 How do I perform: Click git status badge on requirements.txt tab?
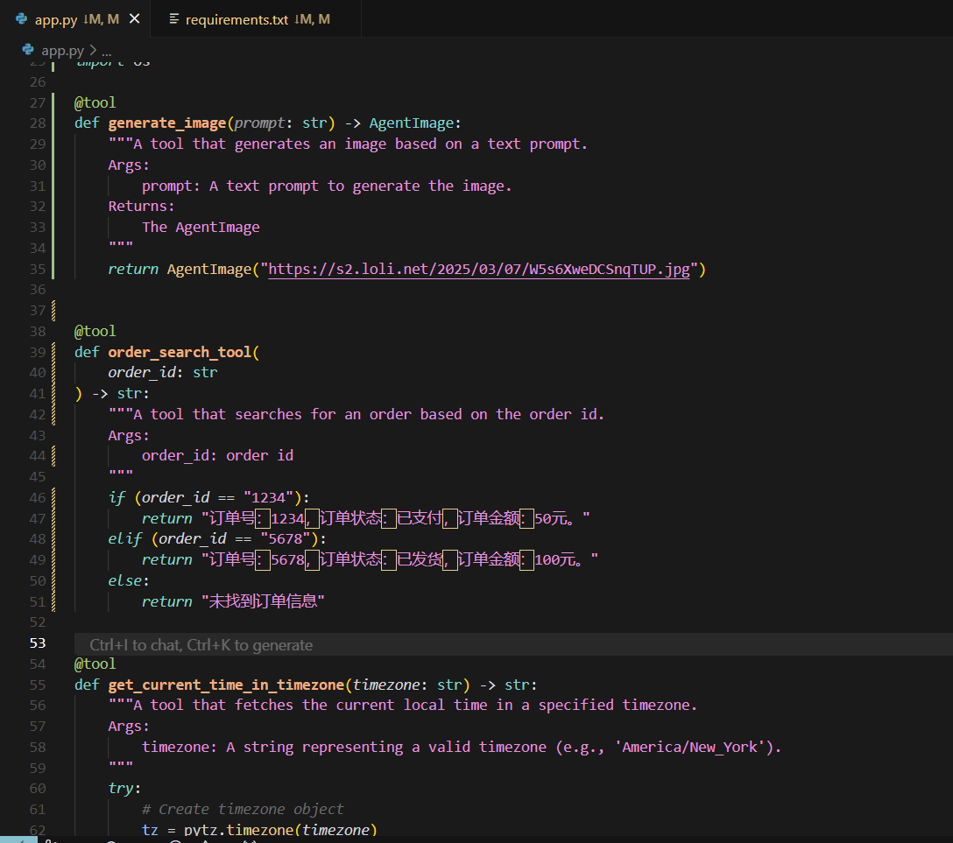tap(313, 19)
